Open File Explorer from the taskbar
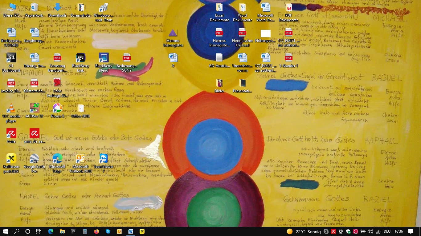The width and height of the screenshot is (421, 236). click(62, 231)
